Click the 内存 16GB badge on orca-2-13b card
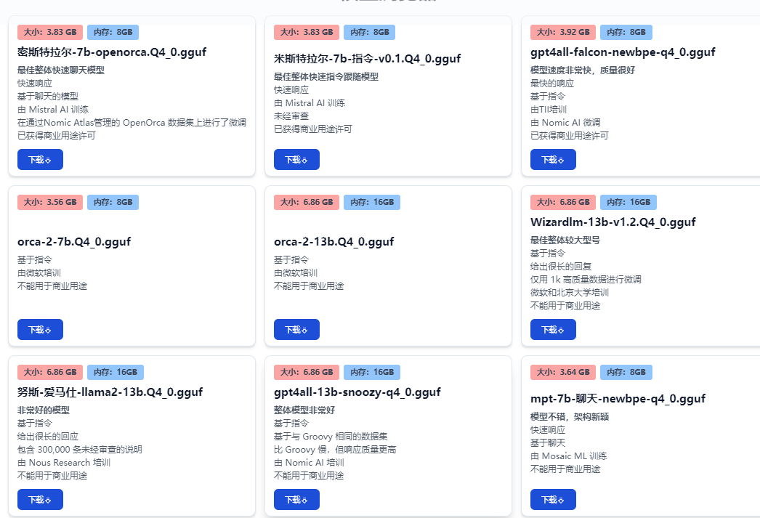760x518 pixels. click(372, 202)
